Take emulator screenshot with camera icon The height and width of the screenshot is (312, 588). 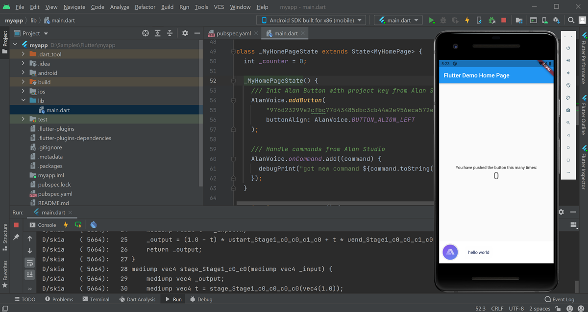568,110
